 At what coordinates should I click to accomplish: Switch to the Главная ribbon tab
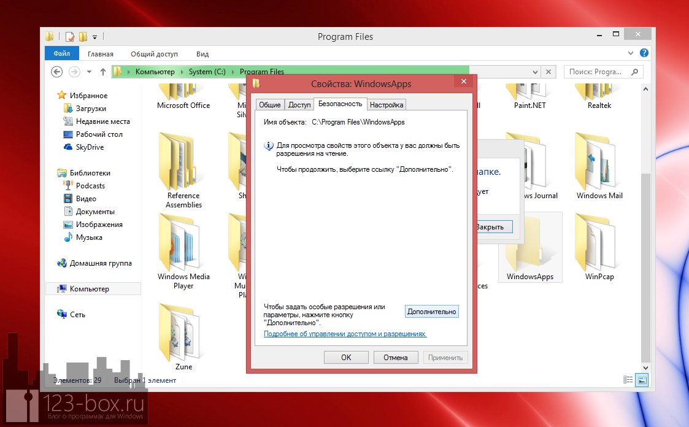[x=100, y=54]
